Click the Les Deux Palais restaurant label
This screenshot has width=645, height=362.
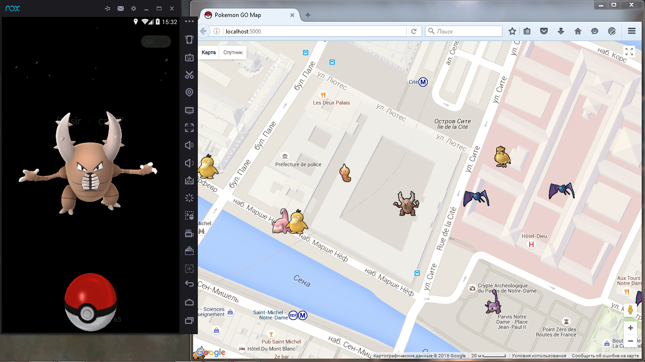coord(331,102)
